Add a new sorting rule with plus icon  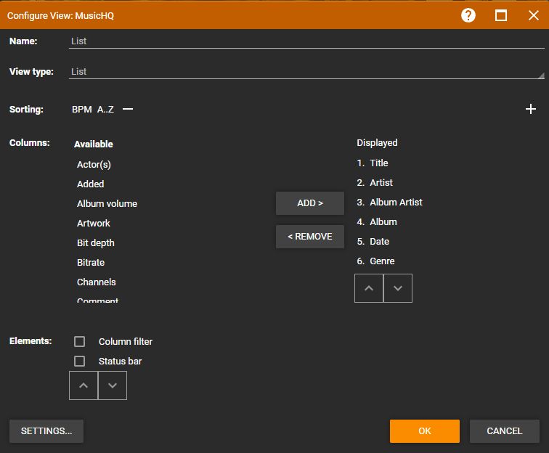coord(531,109)
